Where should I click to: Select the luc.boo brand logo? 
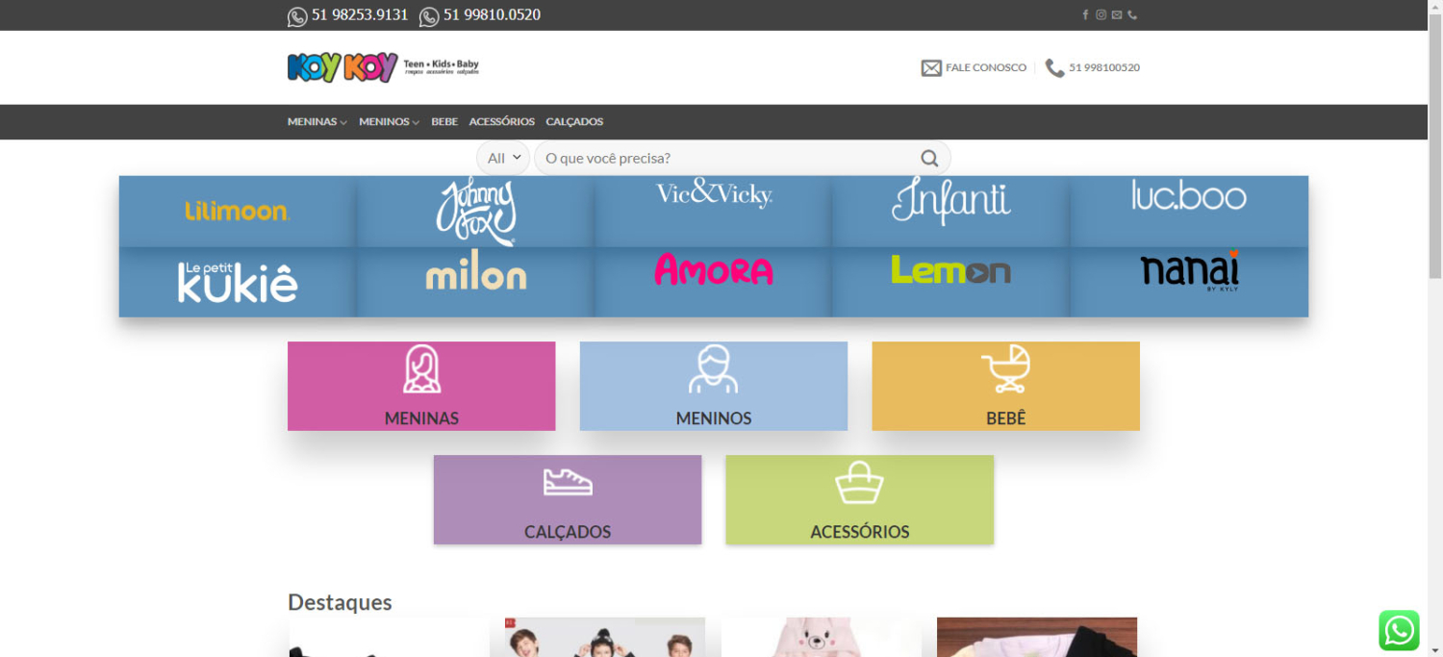[x=1189, y=195]
